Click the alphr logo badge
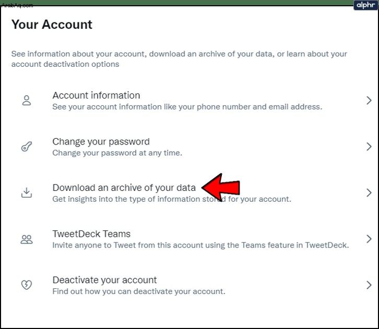 point(365,5)
